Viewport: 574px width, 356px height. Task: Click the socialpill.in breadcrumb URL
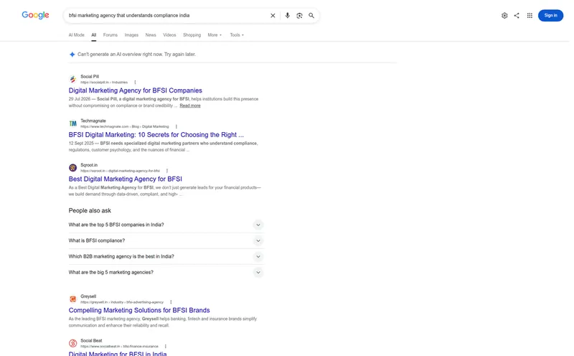(104, 83)
